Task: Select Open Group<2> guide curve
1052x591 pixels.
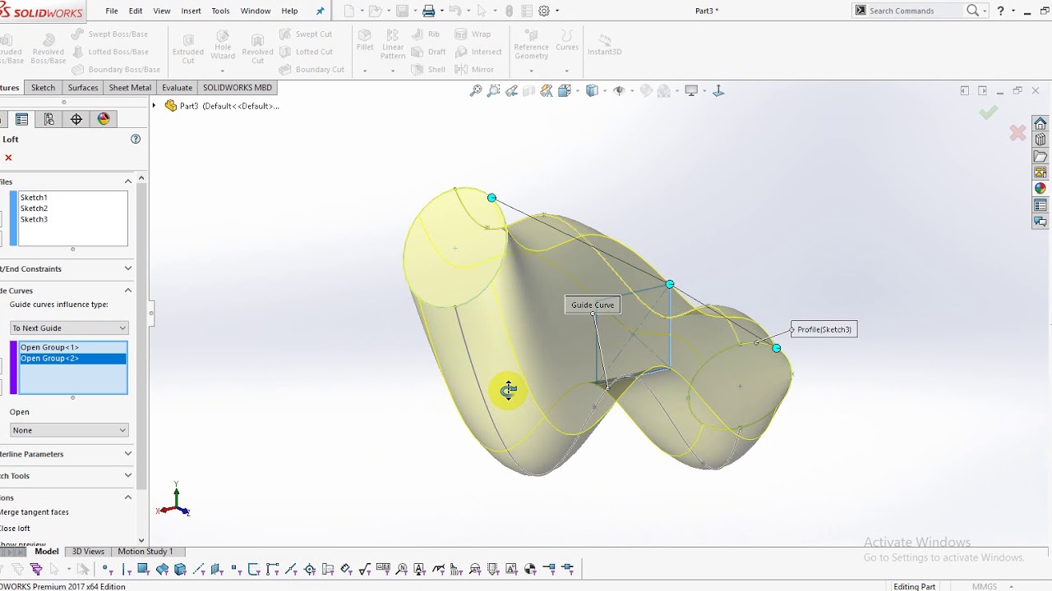Action: click(x=72, y=359)
